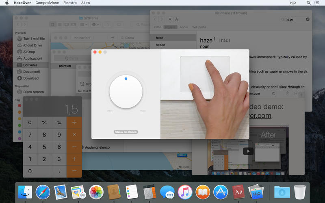The width and height of the screenshot is (325, 203).
Task: Click the calculator divide key
Action: point(74,123)
